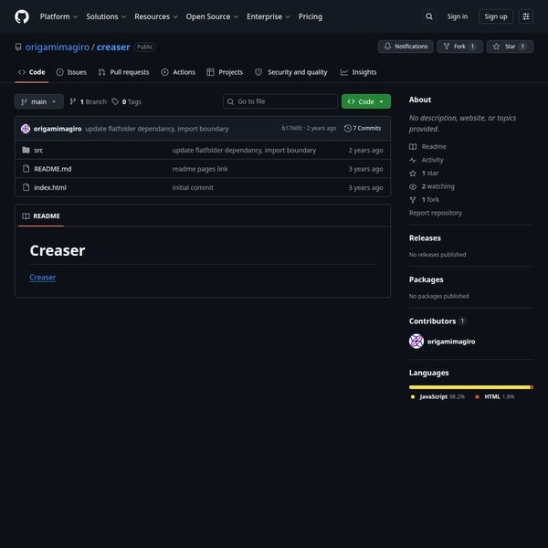Open commit hash b1766fc

click(292, 128)
